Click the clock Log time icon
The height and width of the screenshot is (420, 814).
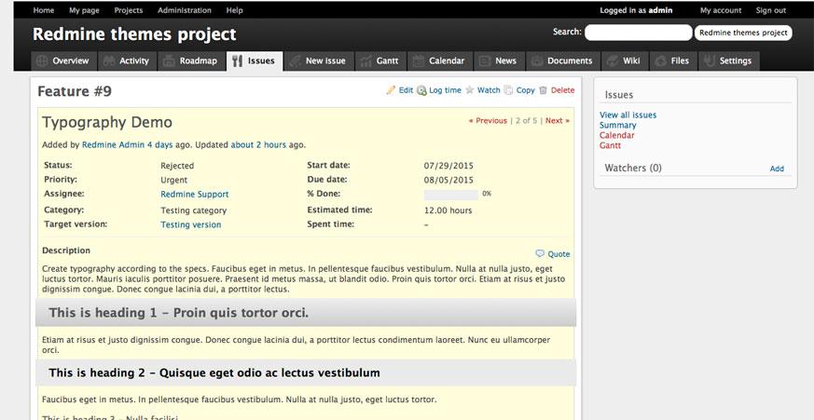tap(421, 90)
